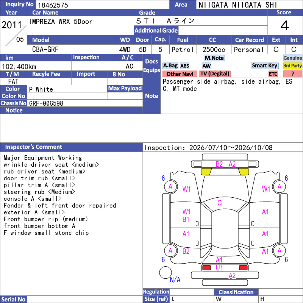Click the A-Bag equipment badge
This screenshot has height=303, width=303.
tap(170, 66)
